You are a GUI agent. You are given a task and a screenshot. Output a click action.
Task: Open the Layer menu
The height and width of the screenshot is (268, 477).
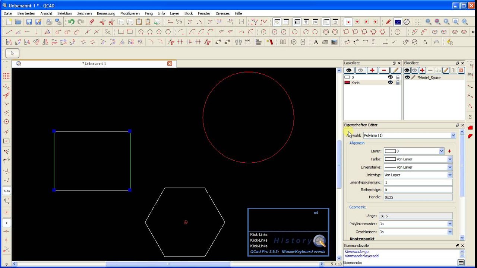click(x=174, y=13)
